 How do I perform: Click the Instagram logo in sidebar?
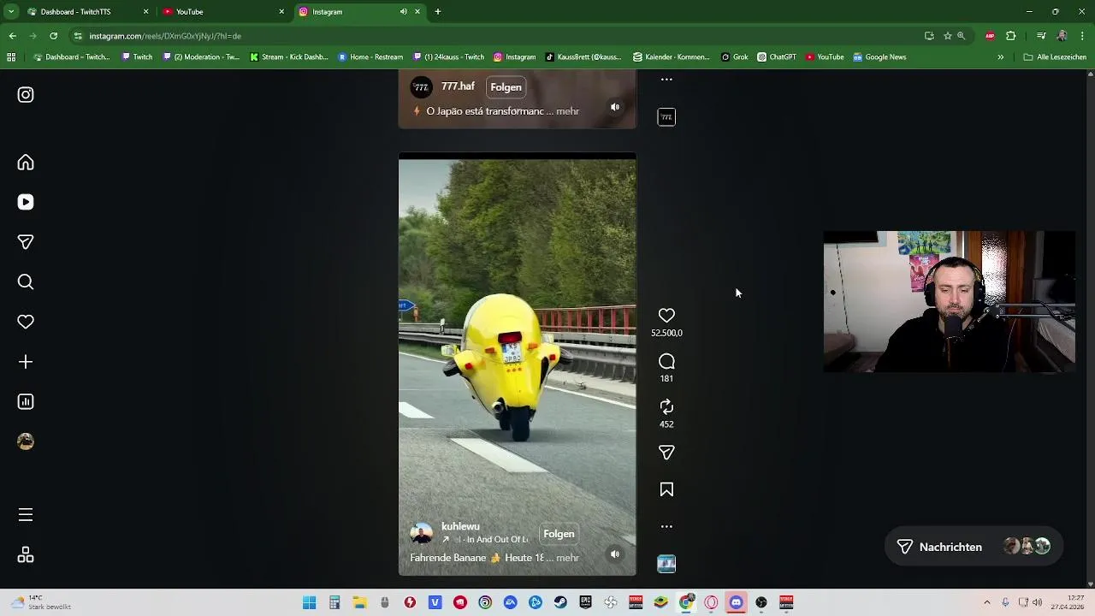click(x=26, y=95)
